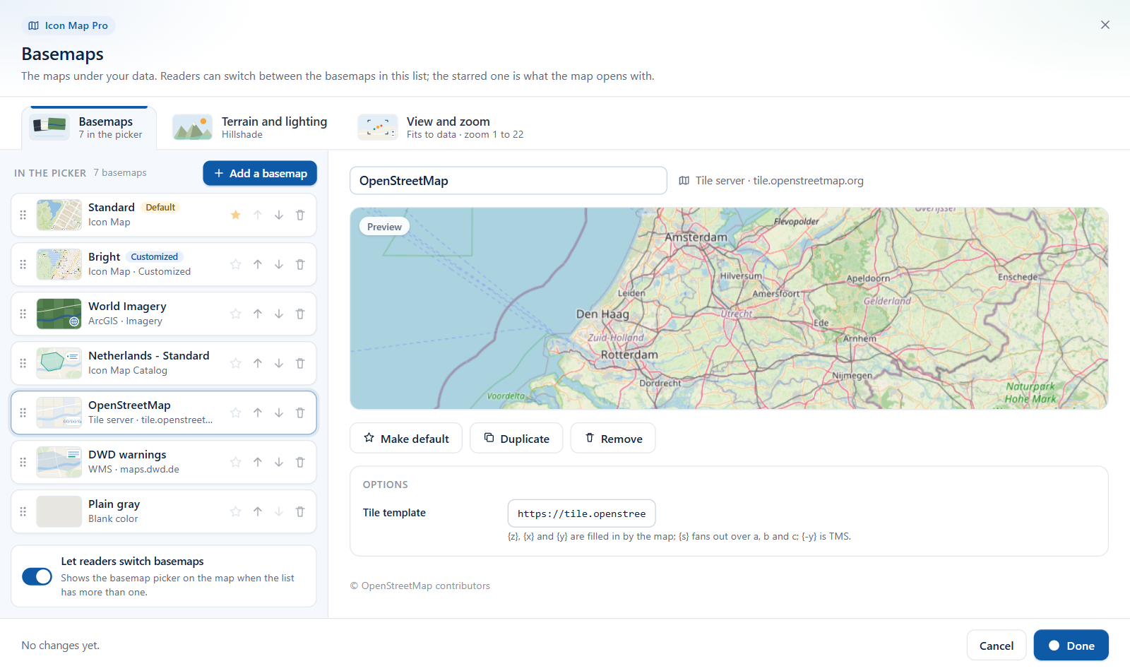Move DWD warnings basemap up

(258, 462)
